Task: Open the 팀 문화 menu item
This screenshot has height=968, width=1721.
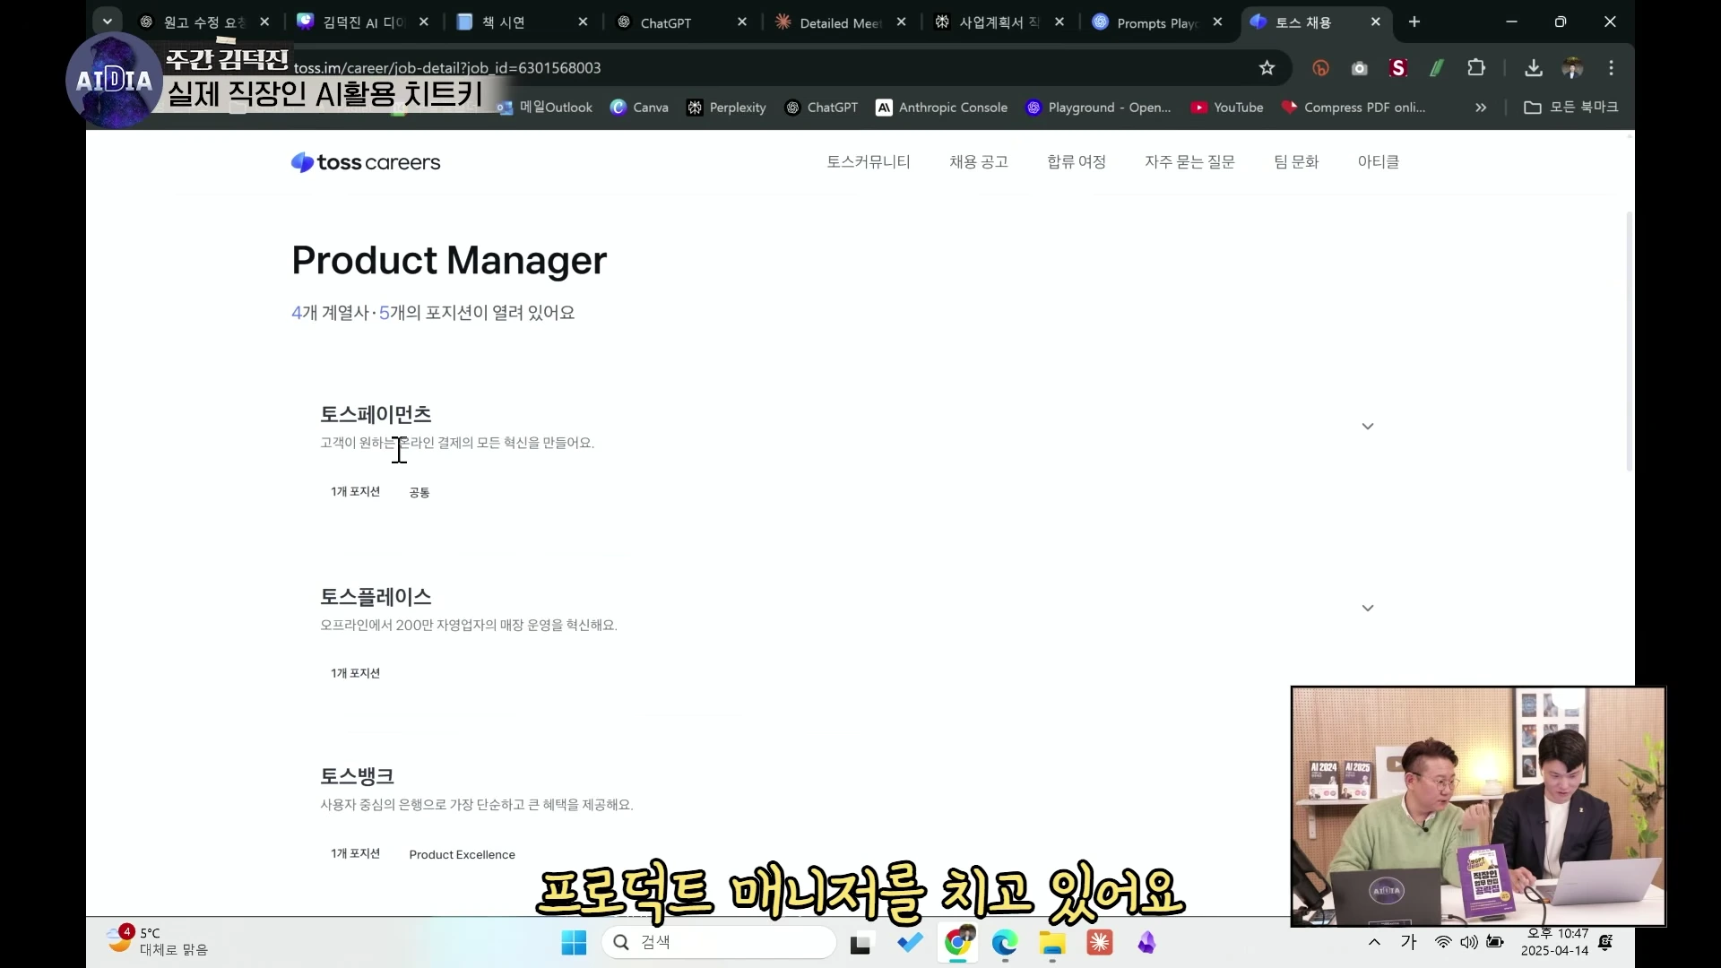Action: 1296,162
